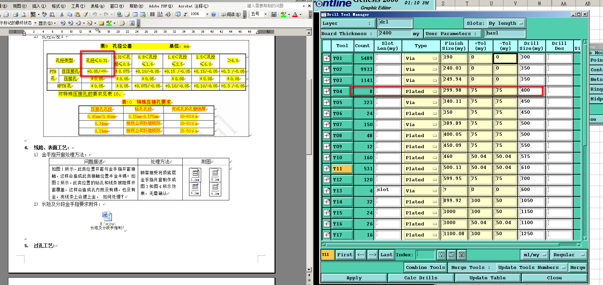This screenshot has height=285, width=603.
Task: Open embedded 1.jpg icon in Word table
Action: click(195, 175)
